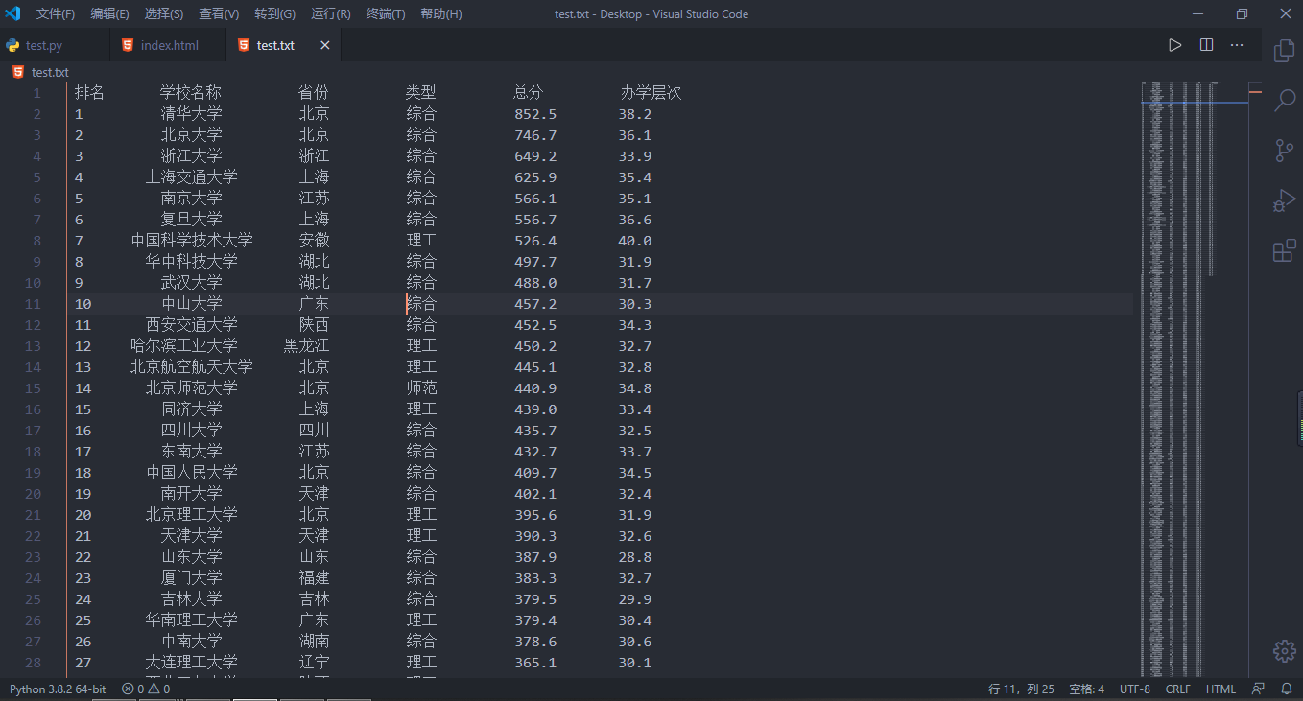
Task: Click line number 28 in gutter
Action: tap(33, 663)
